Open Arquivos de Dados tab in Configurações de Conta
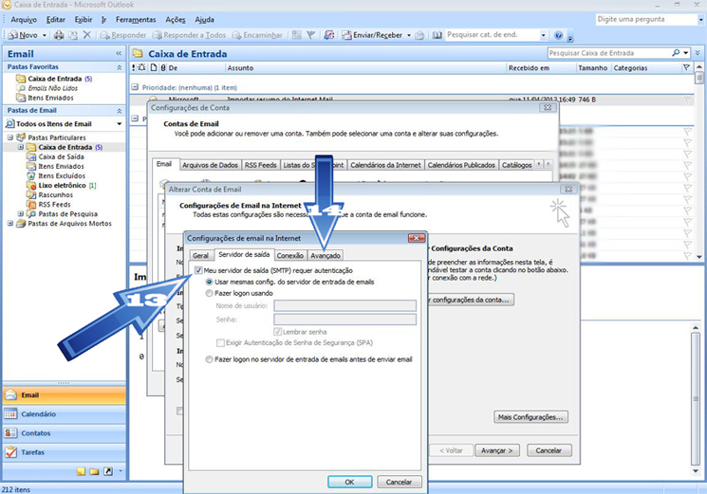This screenshot has height=494, width=707. tap(210, 165)
